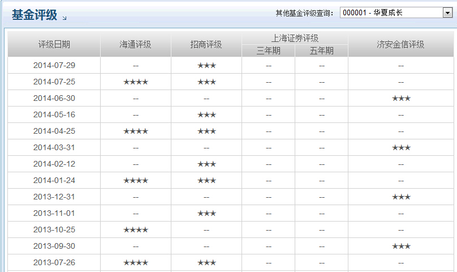The height and width of the screenshot is (272, 457).
Task: Select the 五年期 sub-column header
Action: (321, 51)
